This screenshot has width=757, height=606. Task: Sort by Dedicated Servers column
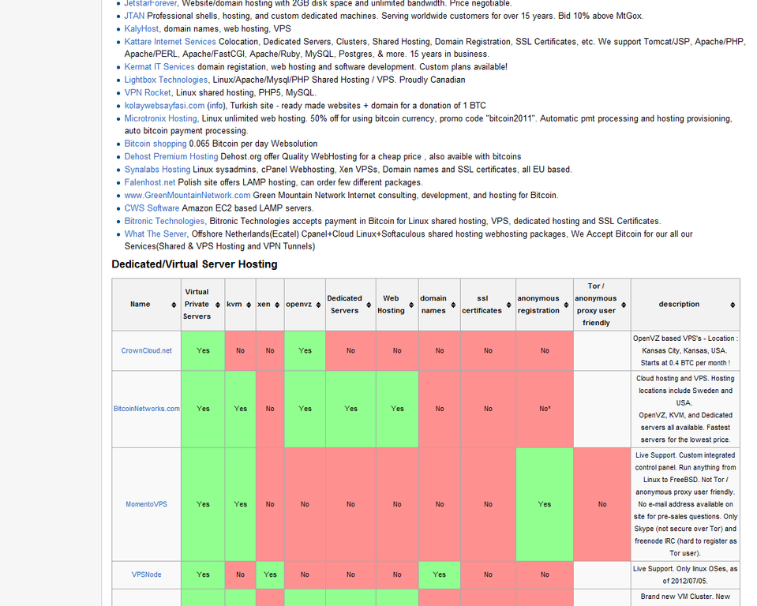coord(369,305)
